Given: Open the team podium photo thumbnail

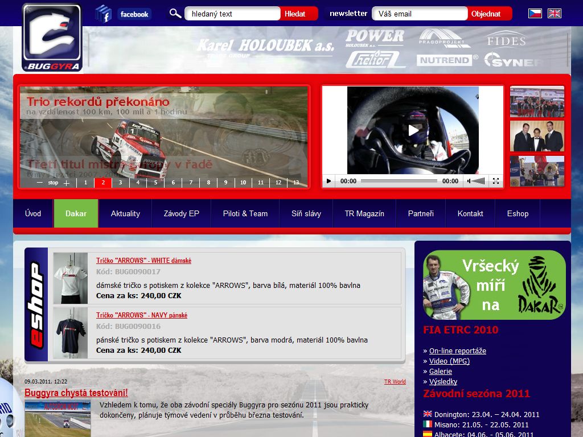Looking at the screenshot, I should coord(537,102).
